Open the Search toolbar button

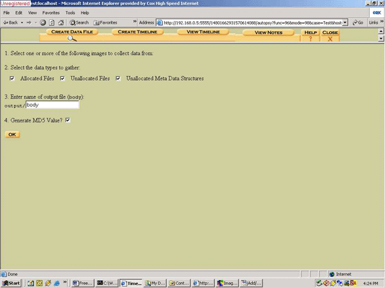(x=78, y=22)
